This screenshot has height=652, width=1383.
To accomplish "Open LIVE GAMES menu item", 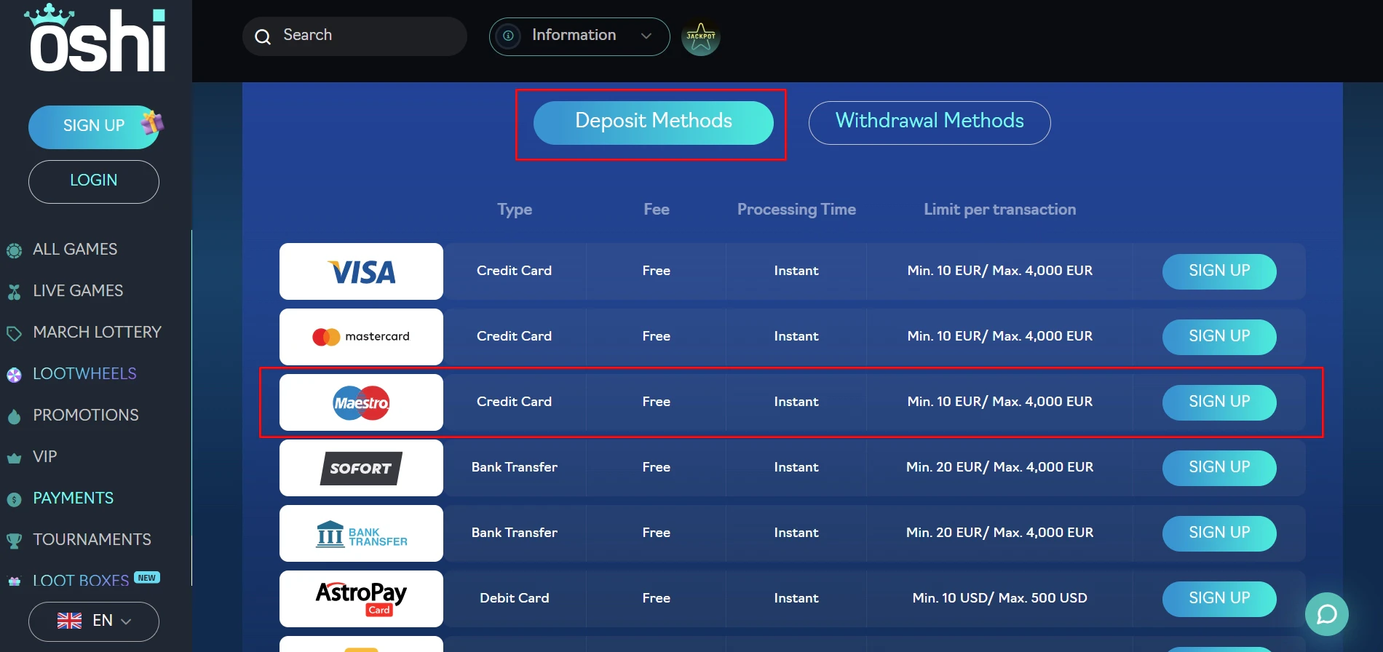I will point(78,291).
